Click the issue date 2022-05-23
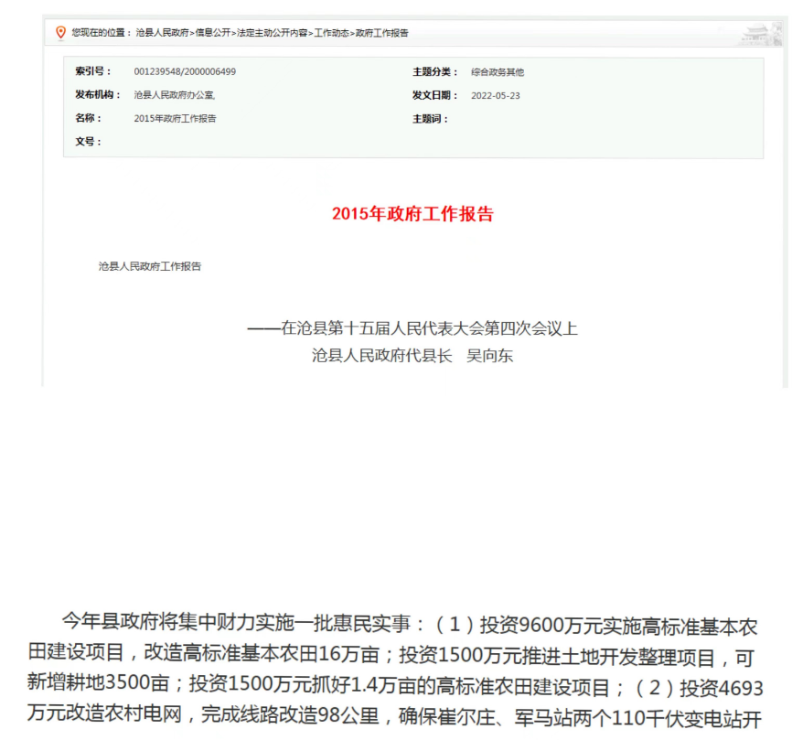Image resolution: width=792 pixels, height=740 pixels. 495,95
